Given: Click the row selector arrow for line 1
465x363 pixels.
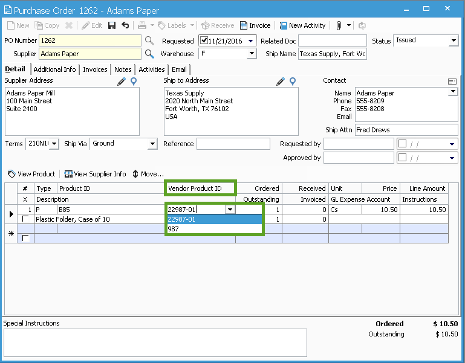Looking at the screenshot, I should (x=11, y=214).
